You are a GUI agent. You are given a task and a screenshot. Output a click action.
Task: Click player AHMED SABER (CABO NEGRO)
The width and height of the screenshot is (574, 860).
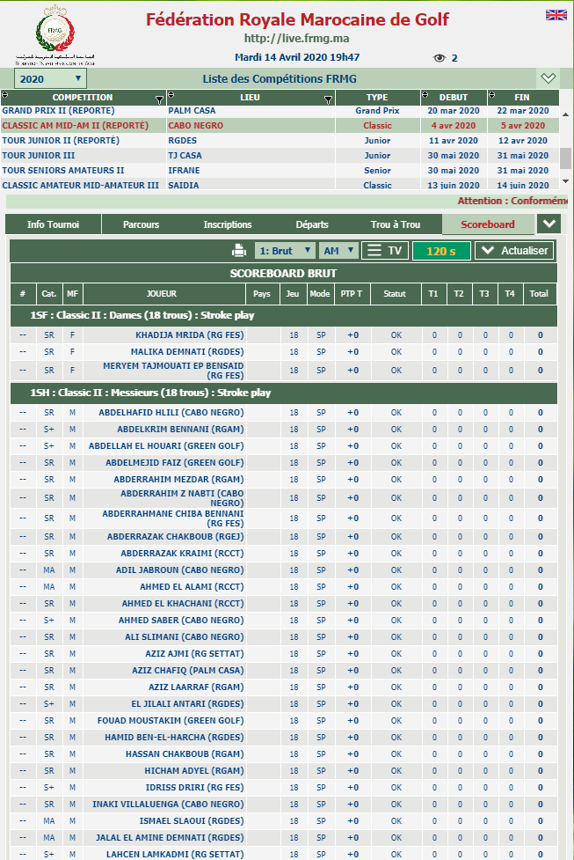pos(181,621)
